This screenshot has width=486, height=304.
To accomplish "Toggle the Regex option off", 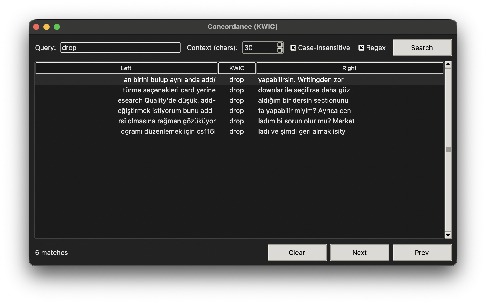I will pos(361,47).
